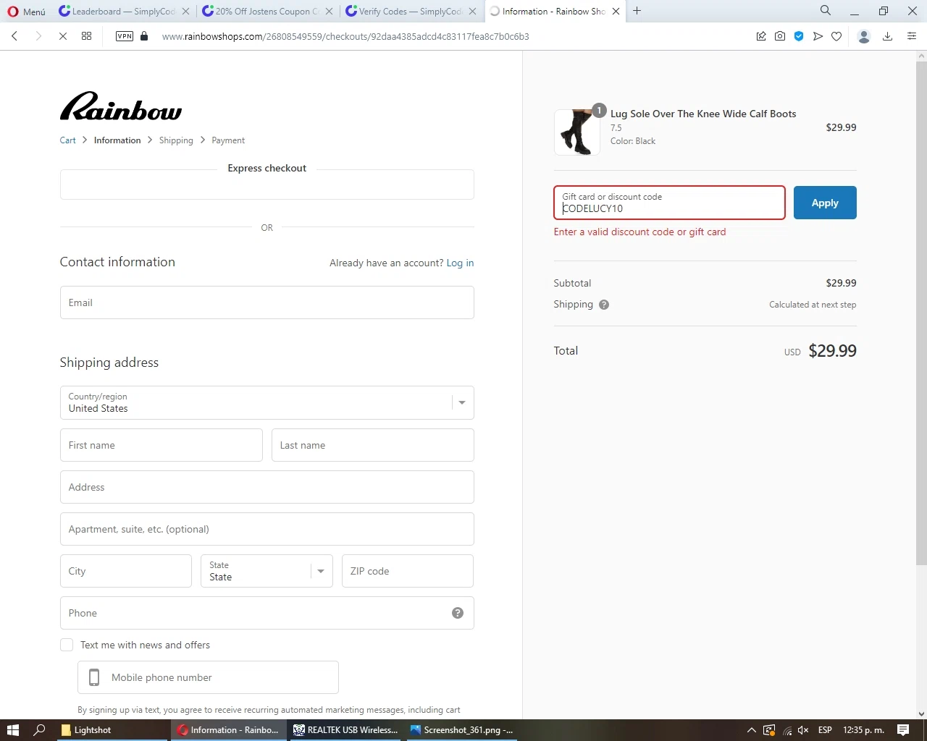Switch to Verify Codes — SimplyCodes tab

(411, 12)
